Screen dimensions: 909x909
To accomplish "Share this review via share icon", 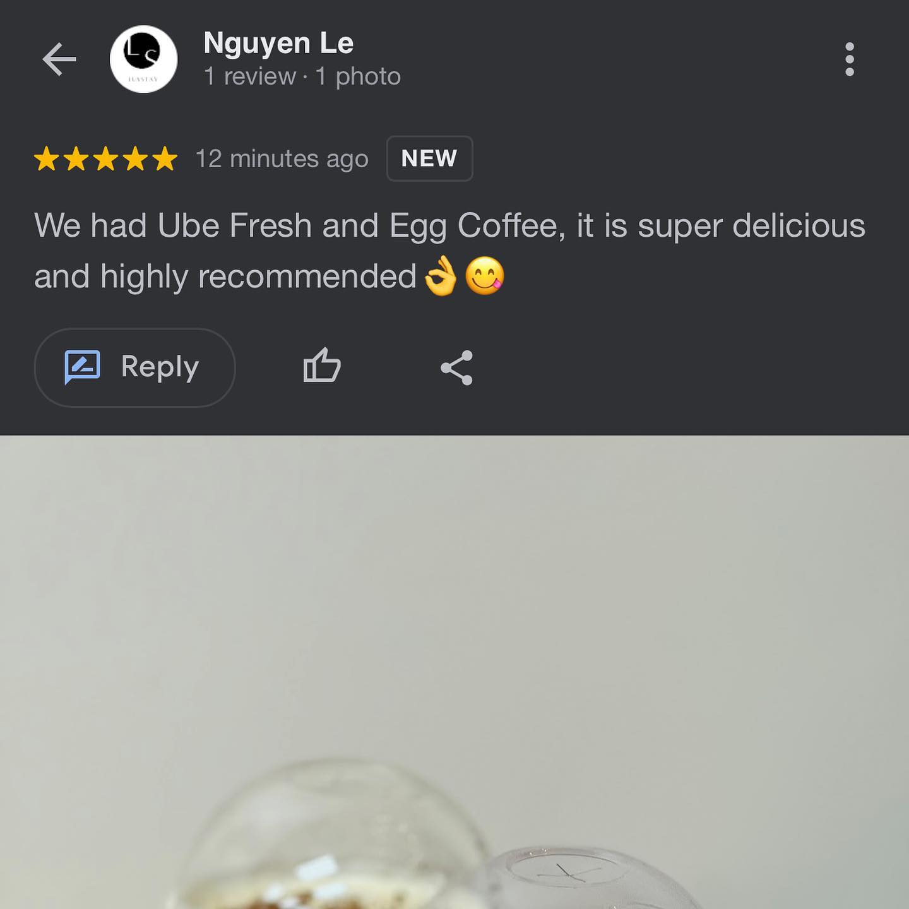I will 456,367.
